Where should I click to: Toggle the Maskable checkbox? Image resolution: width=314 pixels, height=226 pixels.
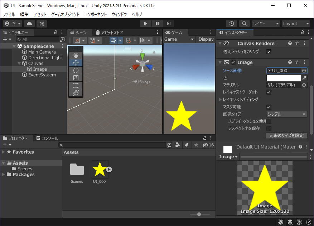[269, 107]
